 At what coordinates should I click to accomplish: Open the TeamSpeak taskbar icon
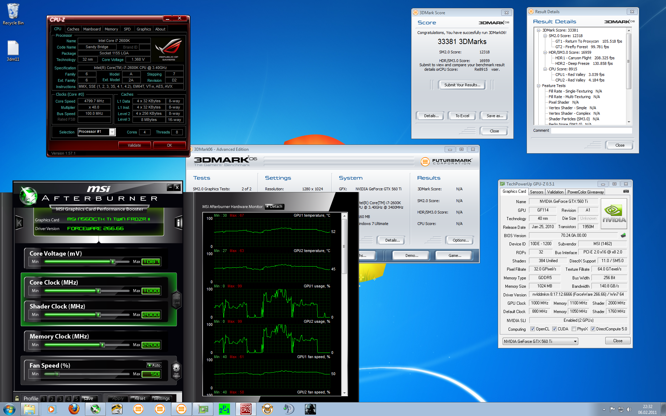(x=289, y=409)
